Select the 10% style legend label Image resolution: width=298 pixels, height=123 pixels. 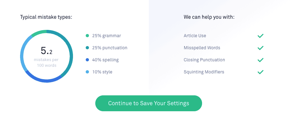point(102,72)
